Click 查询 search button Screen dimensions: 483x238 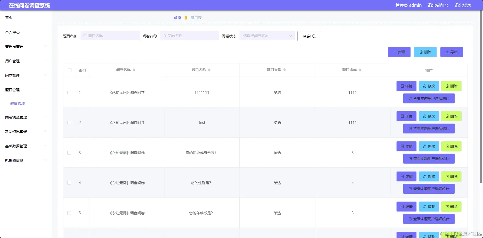tap(309, 36)
